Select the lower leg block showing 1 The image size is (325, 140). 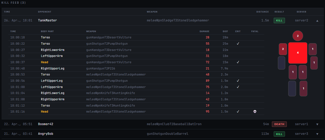(304, 89)
